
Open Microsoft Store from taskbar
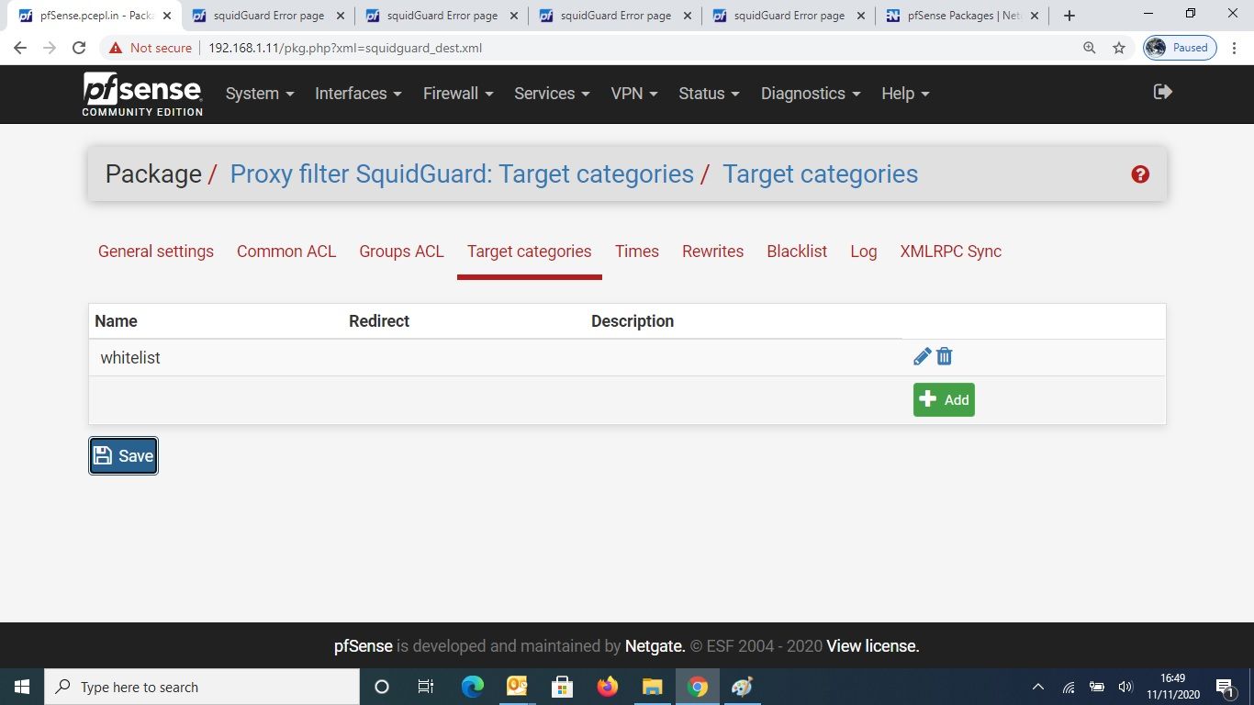coord(562,687)
